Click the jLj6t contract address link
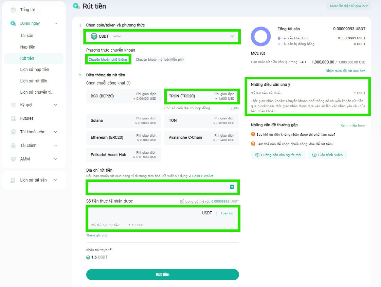 [235, 108]
